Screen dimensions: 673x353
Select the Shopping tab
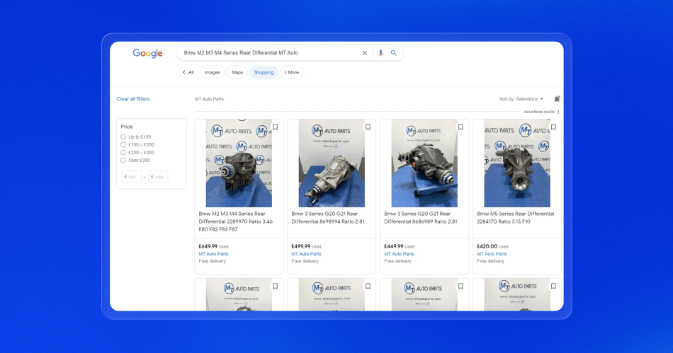264,72
